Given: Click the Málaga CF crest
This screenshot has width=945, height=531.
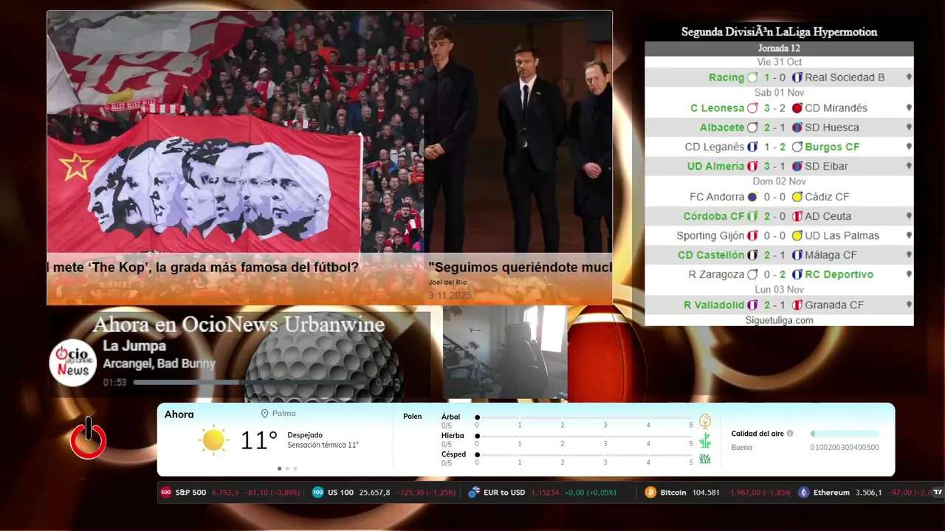Looking at the screenshot, I should pos(797,255).
